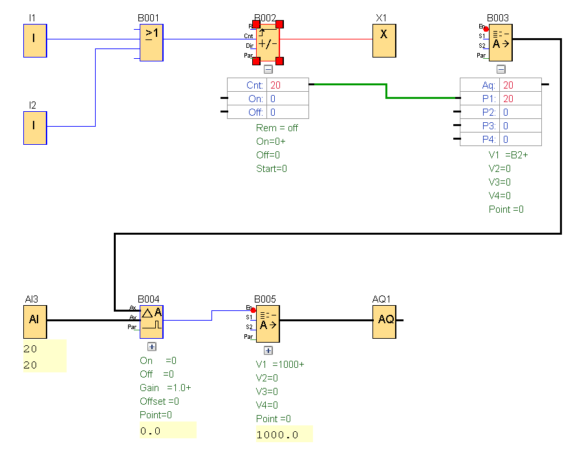Click the AI3 simulation value box
This screenshot has width=571, height=459.
(x=45, y=356)
